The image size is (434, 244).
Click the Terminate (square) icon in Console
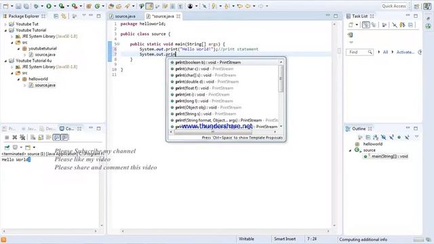(7, 137)
